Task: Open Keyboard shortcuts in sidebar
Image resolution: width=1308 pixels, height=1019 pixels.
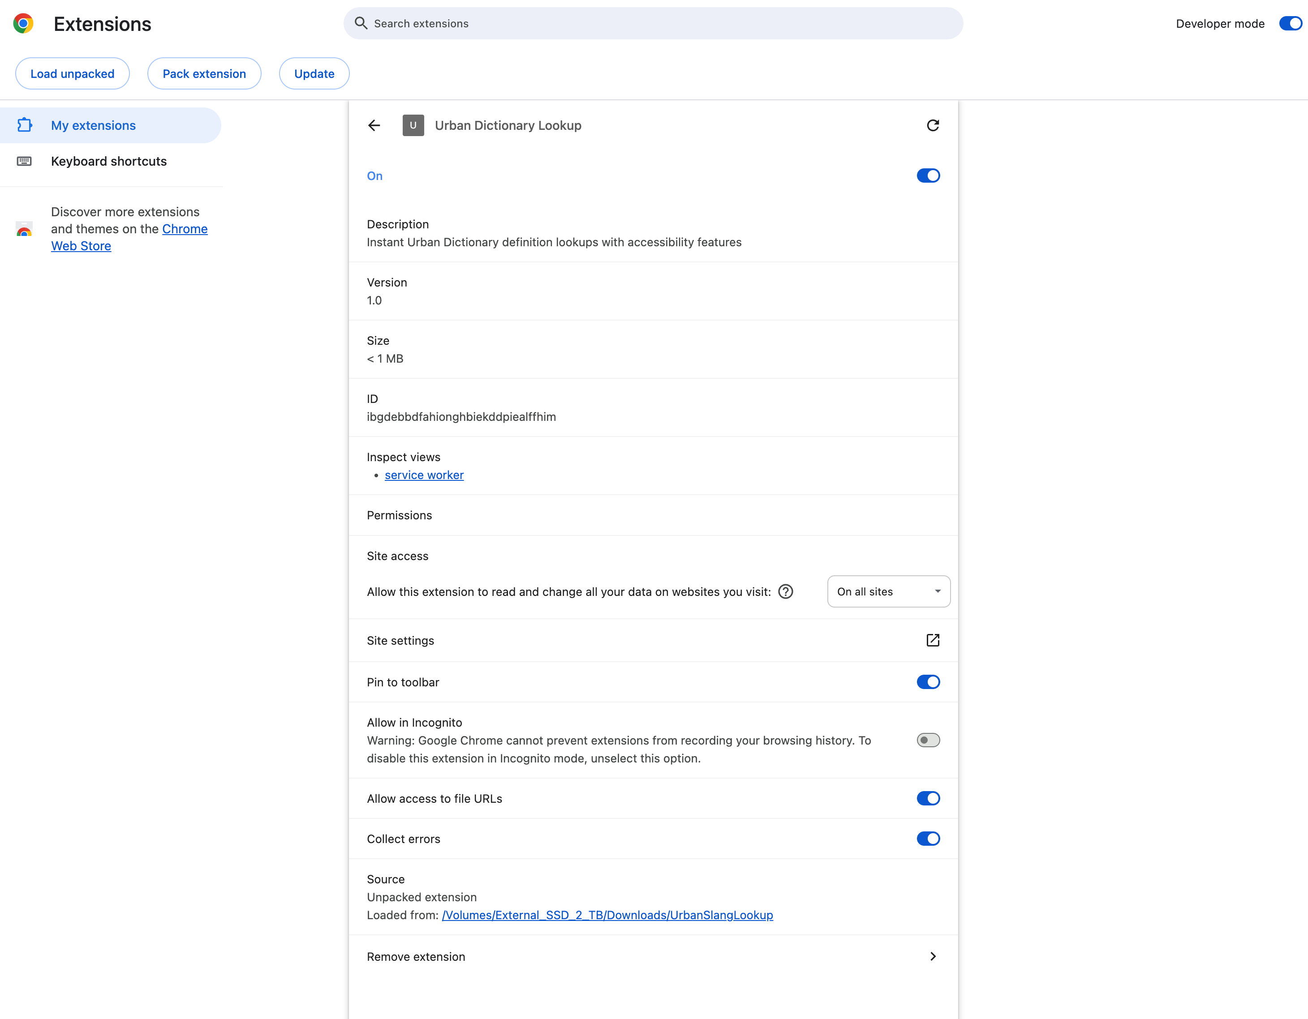Action: [108, 161]
